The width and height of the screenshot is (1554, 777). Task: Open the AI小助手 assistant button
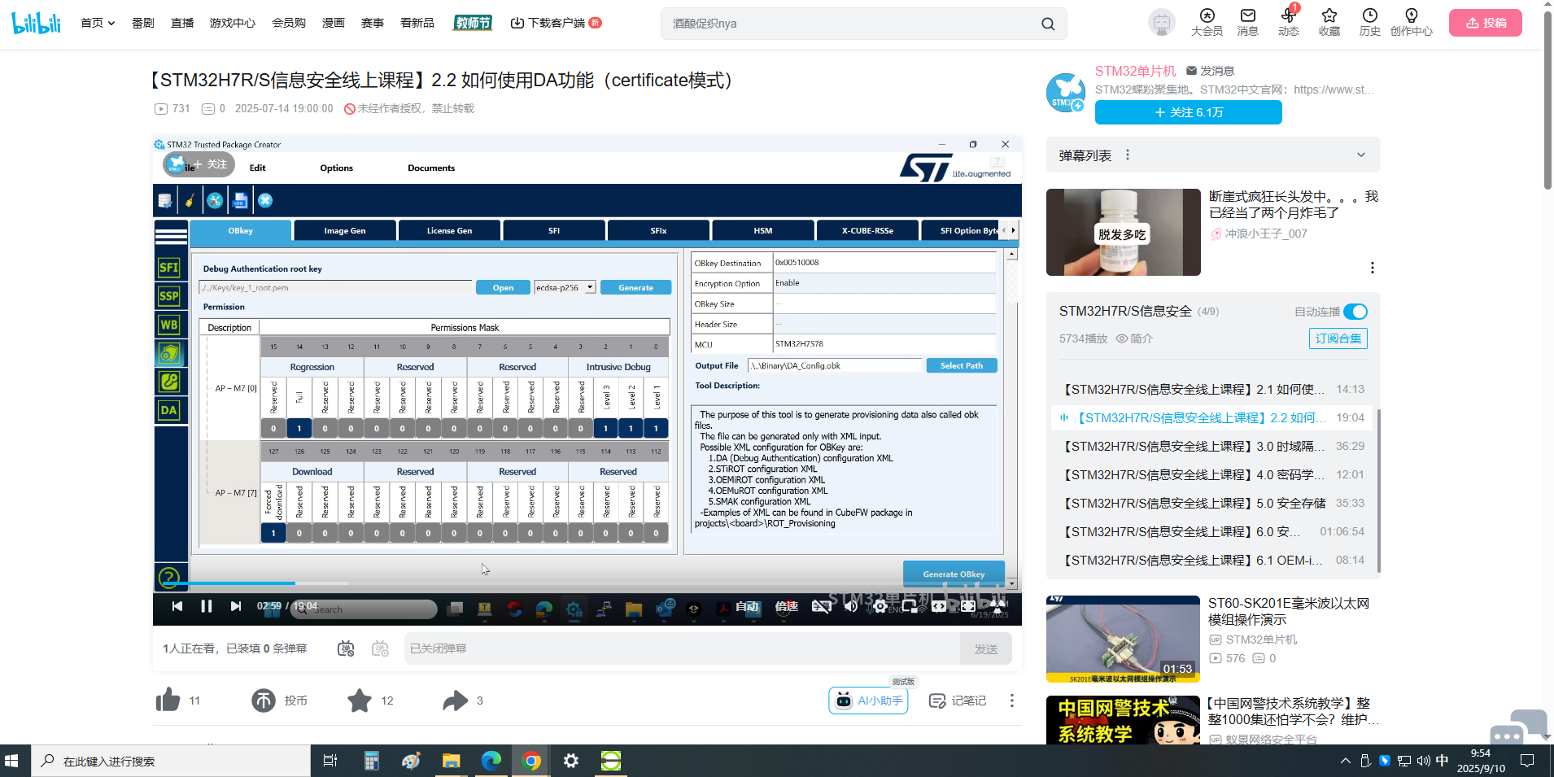click(x=869, y=701)
